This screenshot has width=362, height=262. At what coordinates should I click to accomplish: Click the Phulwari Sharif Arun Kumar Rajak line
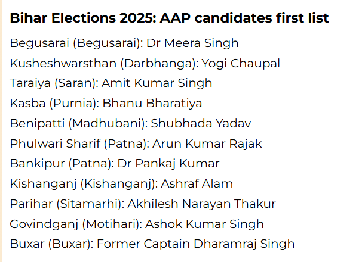click(136, 144)
